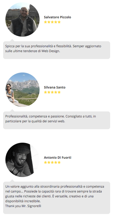Viewport: 113px width, 216px height.
Task: Click the text Thank you Mr. Signorelli
Action: [x=23, y=206]
